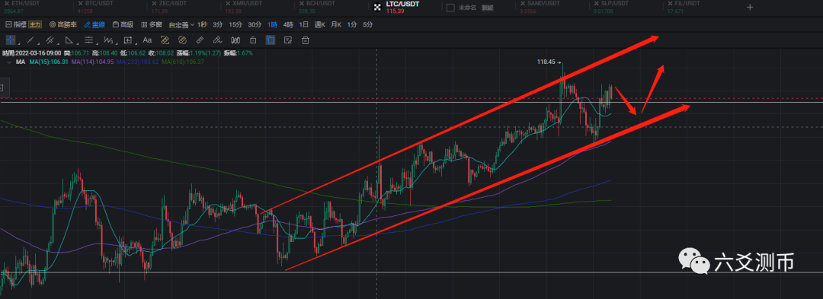Tick the 未命名 checkbox

coord(450,8)
